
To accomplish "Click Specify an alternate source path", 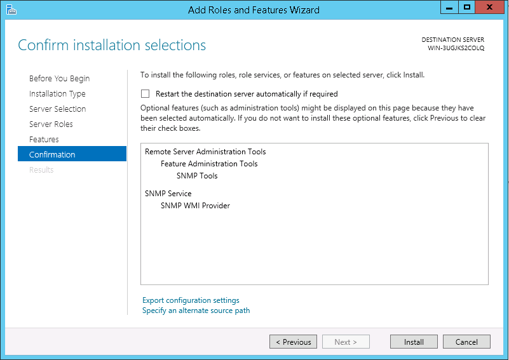I will pyautogui.click(x=196, y=310).
